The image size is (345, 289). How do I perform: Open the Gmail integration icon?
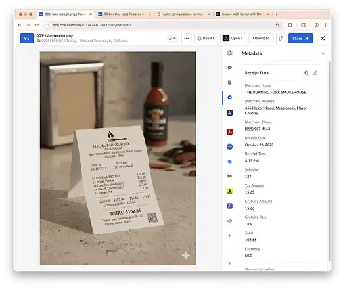point(229,176)
